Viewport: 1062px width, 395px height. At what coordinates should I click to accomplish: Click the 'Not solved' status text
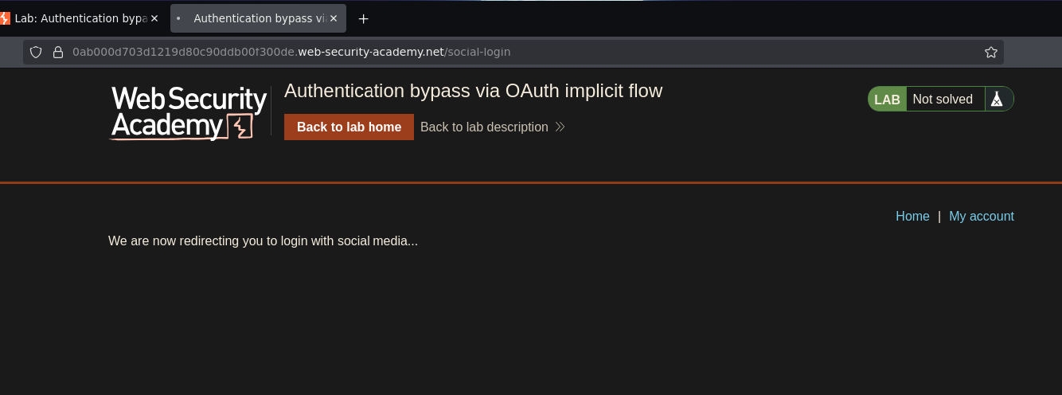tap(943, 100)
